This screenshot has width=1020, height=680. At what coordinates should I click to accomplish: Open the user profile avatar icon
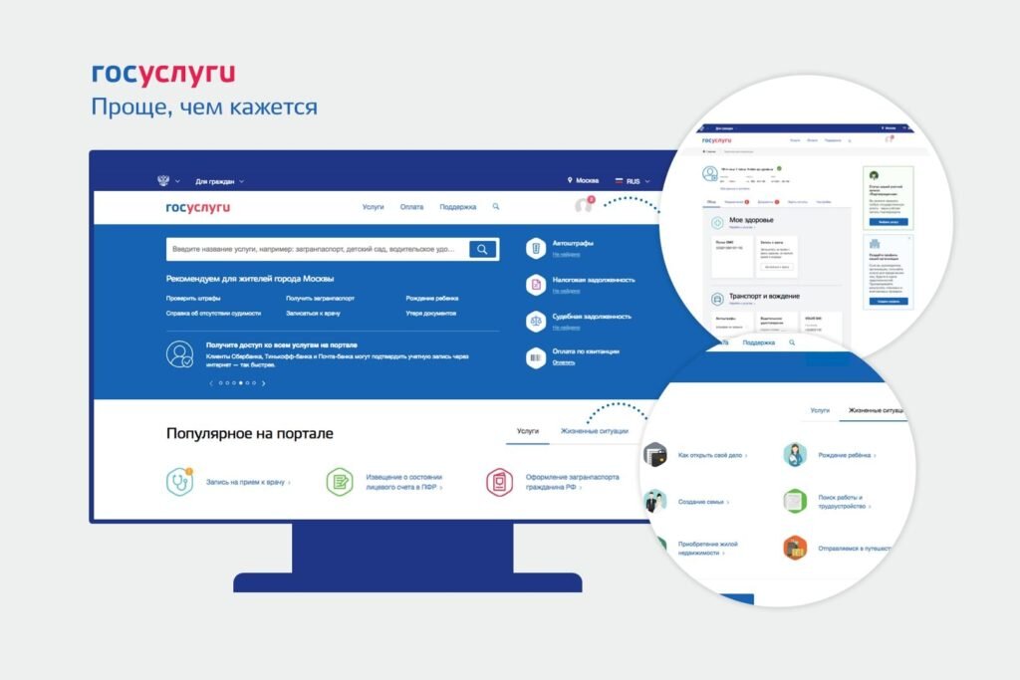coord(584,206)
